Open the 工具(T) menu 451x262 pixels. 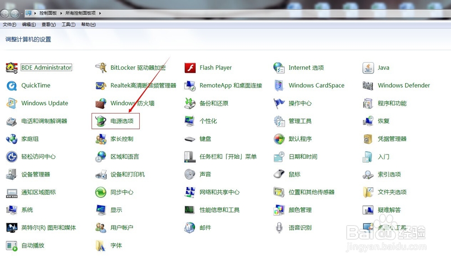pos(69,24)
